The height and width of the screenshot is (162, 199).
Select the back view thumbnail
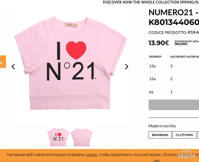(x=82, y=137)
